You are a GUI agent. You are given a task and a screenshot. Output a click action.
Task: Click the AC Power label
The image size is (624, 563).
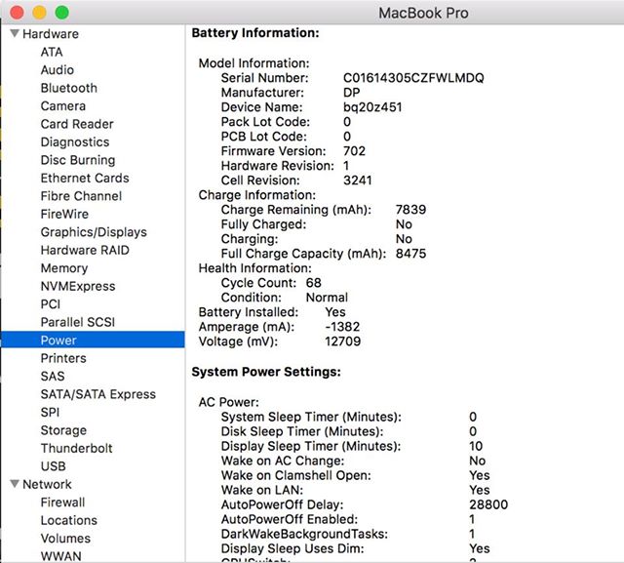click(x=229, y=402)
